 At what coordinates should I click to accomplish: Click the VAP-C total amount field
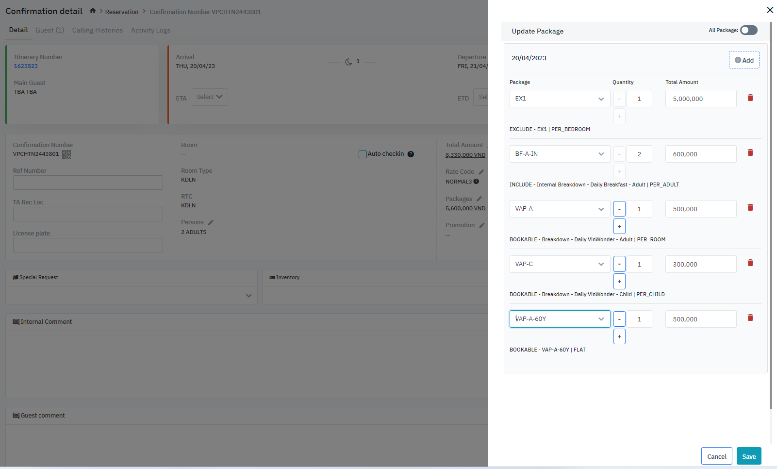tap(700, 264)
